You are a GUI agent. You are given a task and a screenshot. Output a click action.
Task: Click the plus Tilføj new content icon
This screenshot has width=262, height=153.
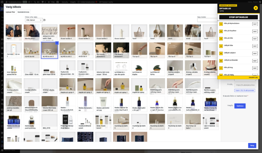(51, 2)
